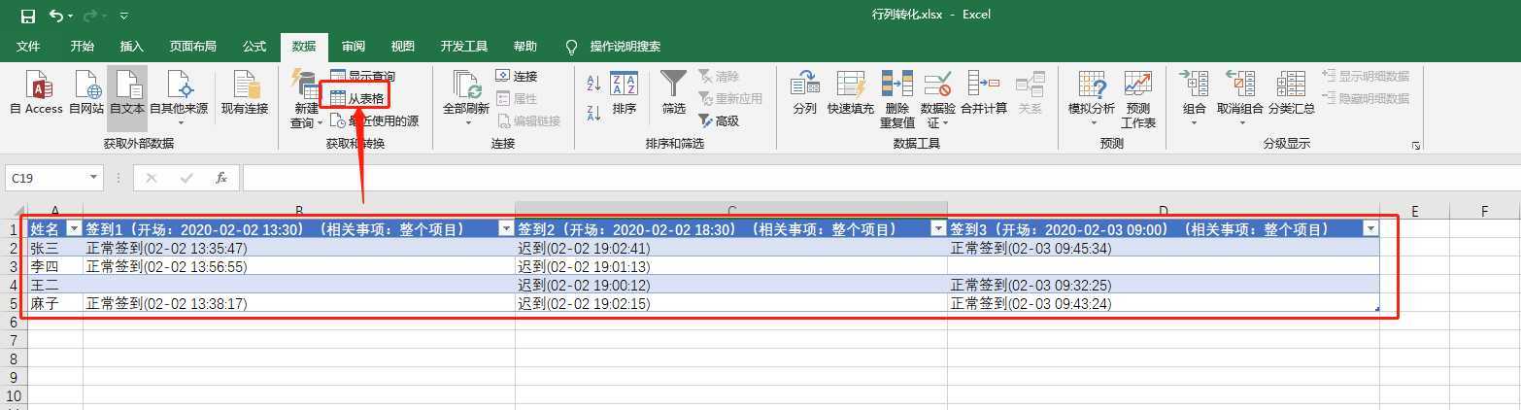Click Clear filter (清除)
The height and width of the screenshot is (410, 1521).
click(719, 76)
